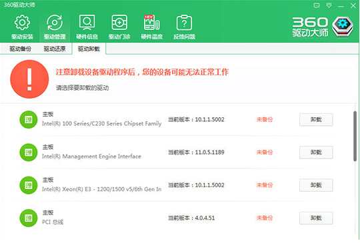The height and width of the screenshot is (243, 360).
Task: Minimize the 360驱动大师 window
Action: (x=341, y=6)
